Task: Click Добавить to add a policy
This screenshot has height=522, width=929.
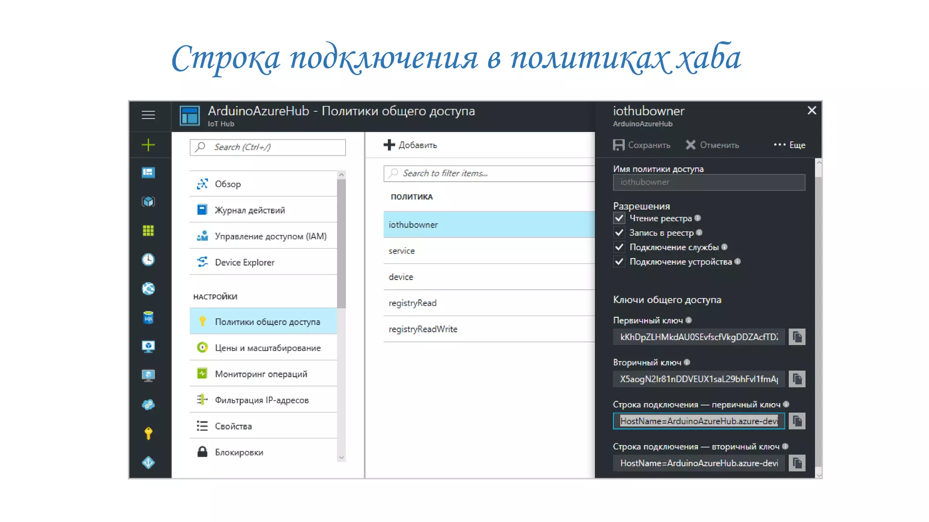Action: point(411,145)
